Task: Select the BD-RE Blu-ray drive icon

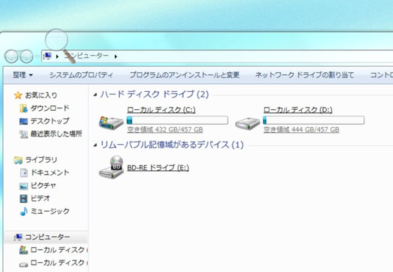Action: [x=111, y=167]
